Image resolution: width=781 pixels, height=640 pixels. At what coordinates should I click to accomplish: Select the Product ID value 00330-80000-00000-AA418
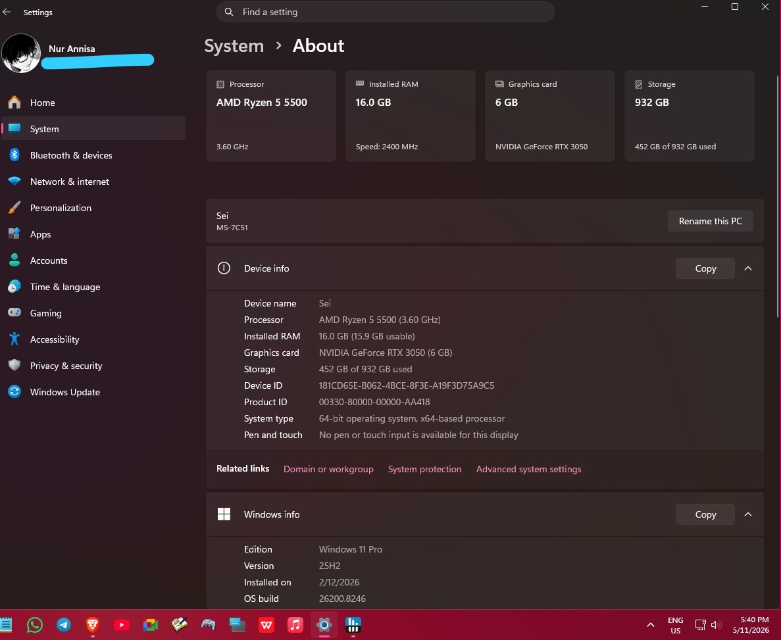pyautogui.click(x=374, y=402)
